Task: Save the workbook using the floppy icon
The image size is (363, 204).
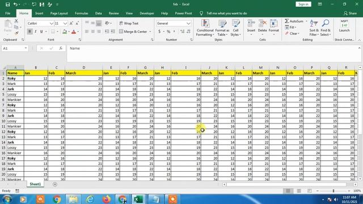Action: pos(7,5)
